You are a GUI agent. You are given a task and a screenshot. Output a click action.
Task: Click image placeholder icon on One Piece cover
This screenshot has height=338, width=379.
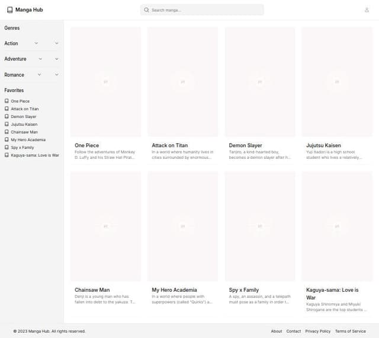pos(105,82)
